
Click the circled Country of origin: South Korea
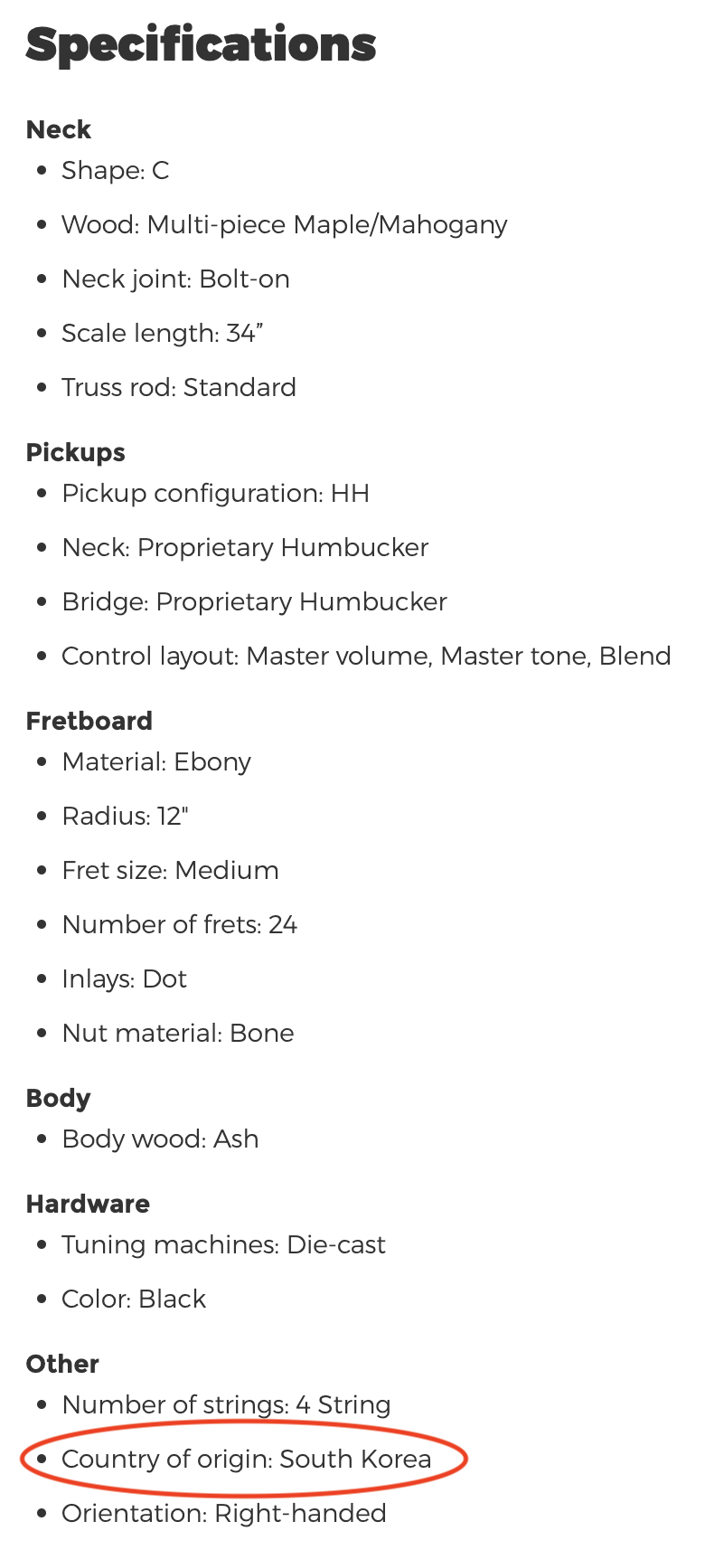pos(247,1460)
